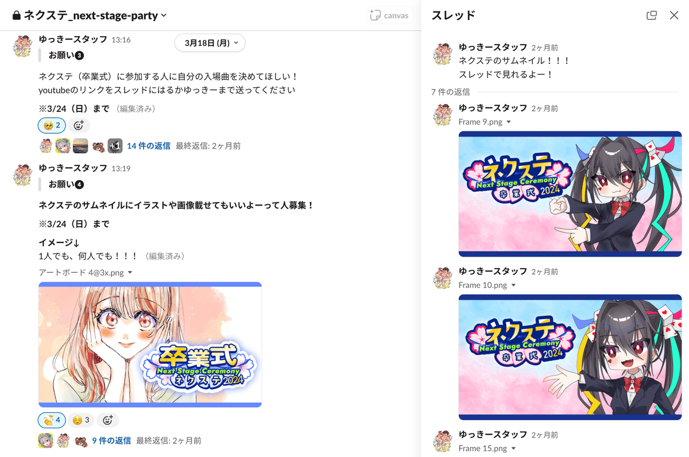
Task: Close the thread panel
Action: [674, 16]
